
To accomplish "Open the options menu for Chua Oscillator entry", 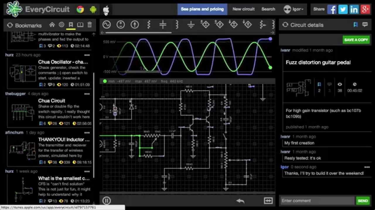I will 87,55.
